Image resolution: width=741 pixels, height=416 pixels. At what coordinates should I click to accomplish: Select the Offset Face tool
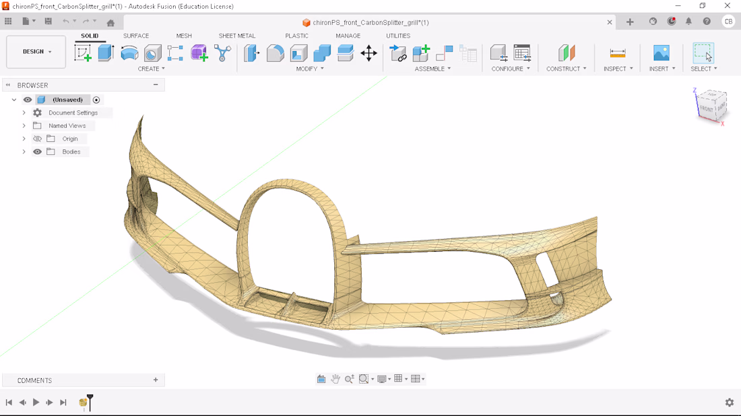[346, 53]
